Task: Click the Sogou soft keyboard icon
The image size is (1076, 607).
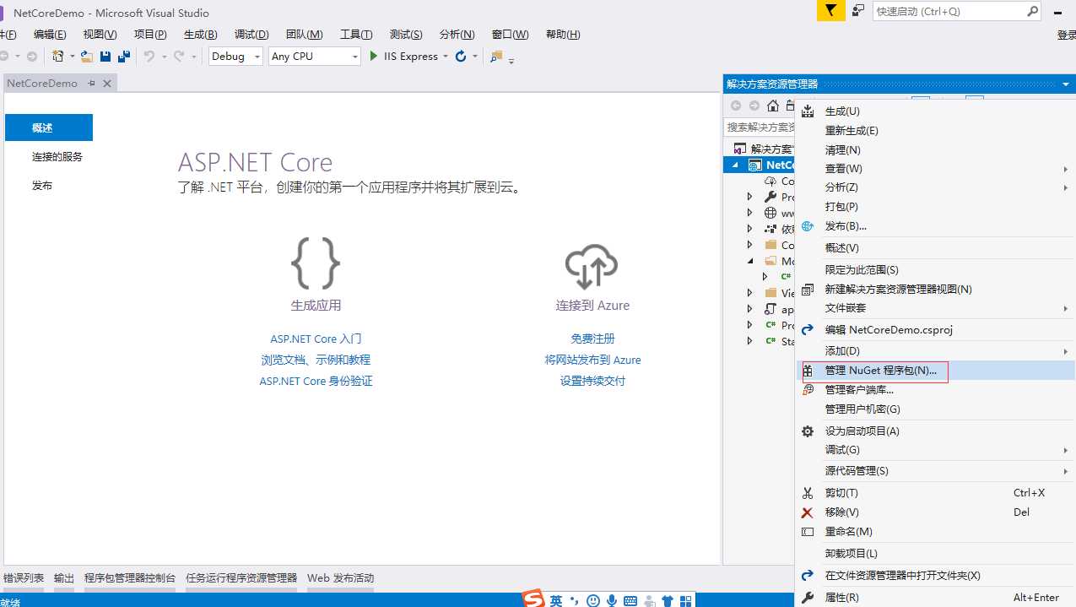Action: click(x=630, y=600)
